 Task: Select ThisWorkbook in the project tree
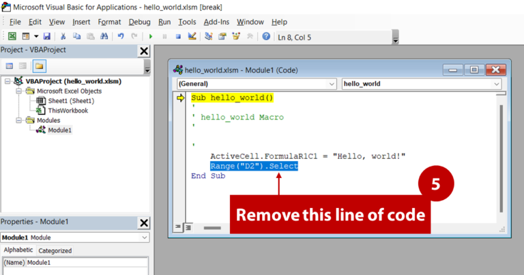point(69,110)
